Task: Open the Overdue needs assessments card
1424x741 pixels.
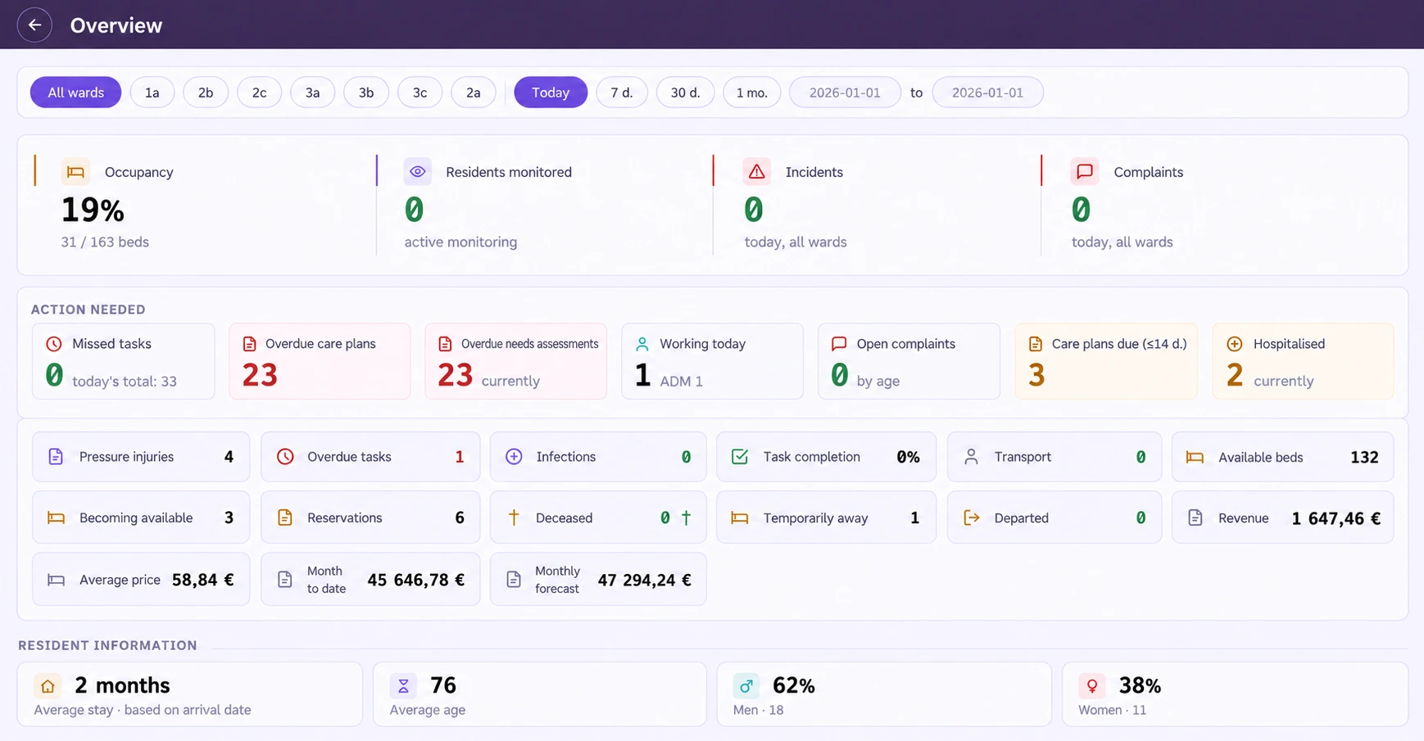Action: [516, 361]
